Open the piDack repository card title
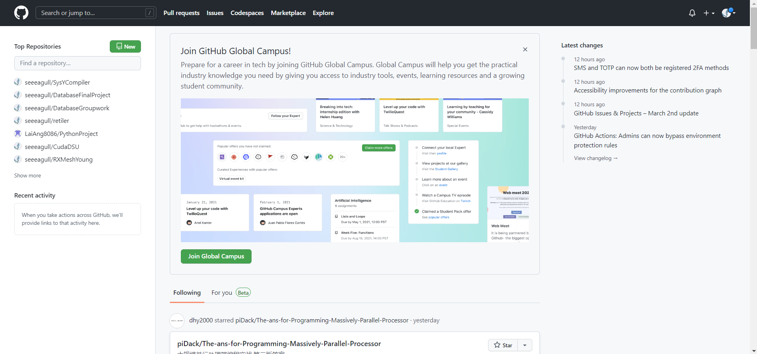This screenshot has height=354, width=757. (279, 344)
